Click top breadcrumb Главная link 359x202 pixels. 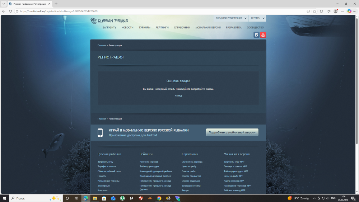tap(102, 46)
